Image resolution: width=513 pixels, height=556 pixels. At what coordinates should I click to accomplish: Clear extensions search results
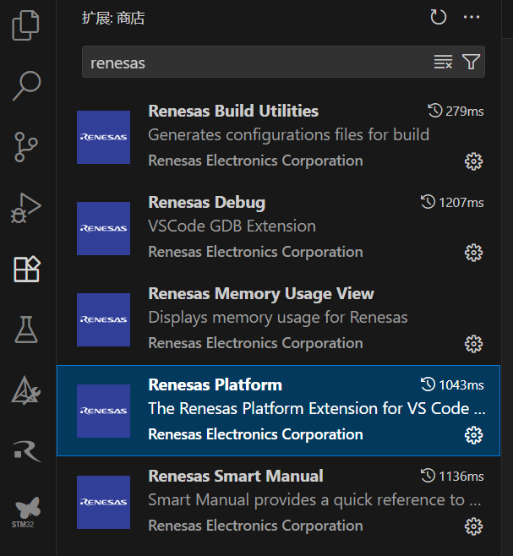443,62
